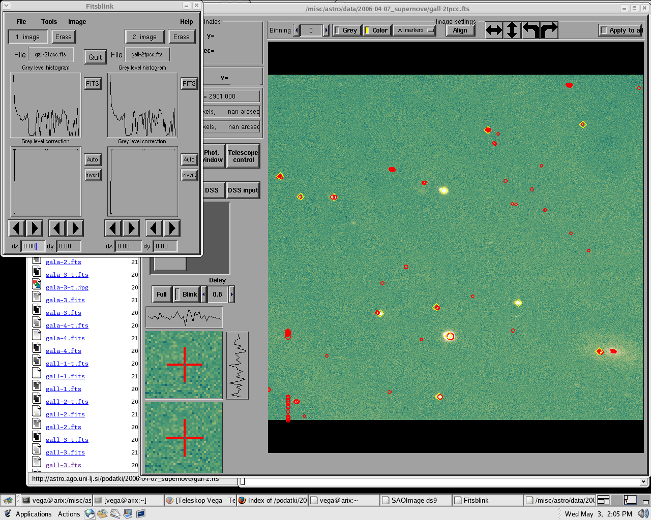651x520 pixels.
Task: Increase image 1 dy with right arrow
Action: click(75, 229)
